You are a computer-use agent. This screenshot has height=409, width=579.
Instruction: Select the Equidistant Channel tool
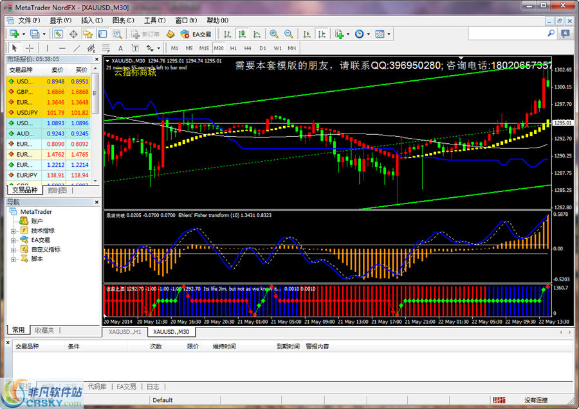(91, 48)
